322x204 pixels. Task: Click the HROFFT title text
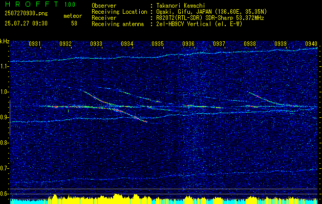click(32, 4)
